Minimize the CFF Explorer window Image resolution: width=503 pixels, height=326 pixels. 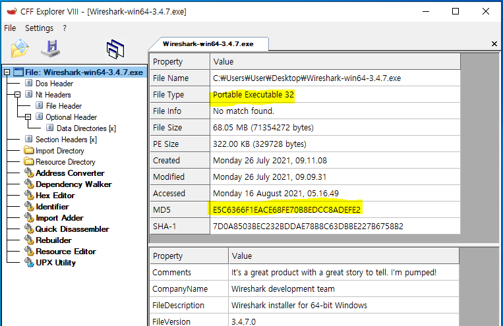coord(426,12)
